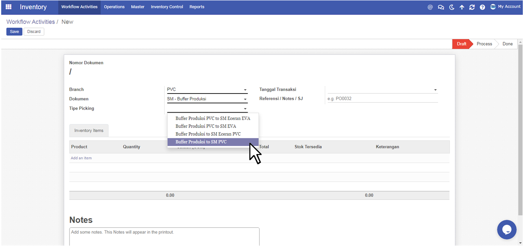The width and height of the screenshot is (524, 246).
Task: Click the My Account avatar
Action: coord(493,7)
